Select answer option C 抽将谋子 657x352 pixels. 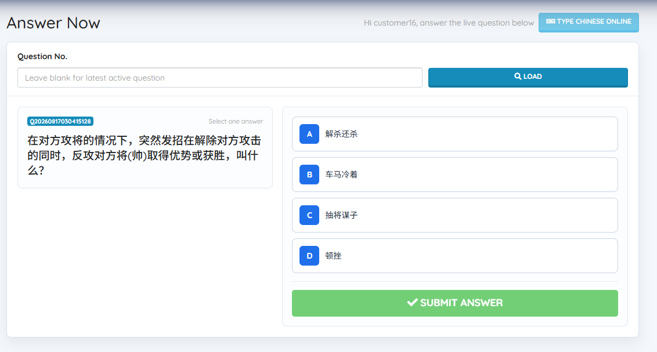click(454, 215)
